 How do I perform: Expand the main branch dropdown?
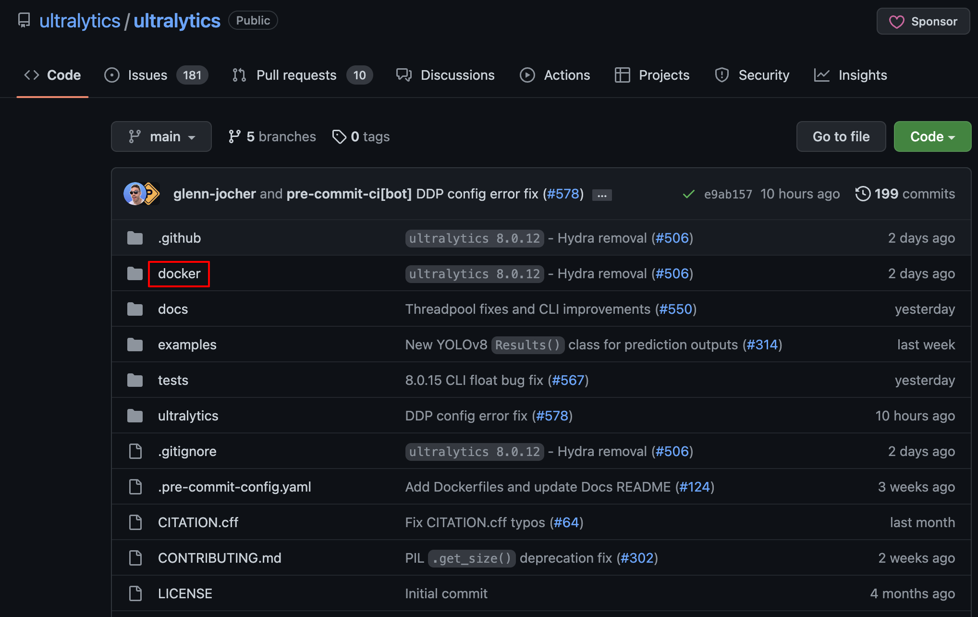(161, 136)
